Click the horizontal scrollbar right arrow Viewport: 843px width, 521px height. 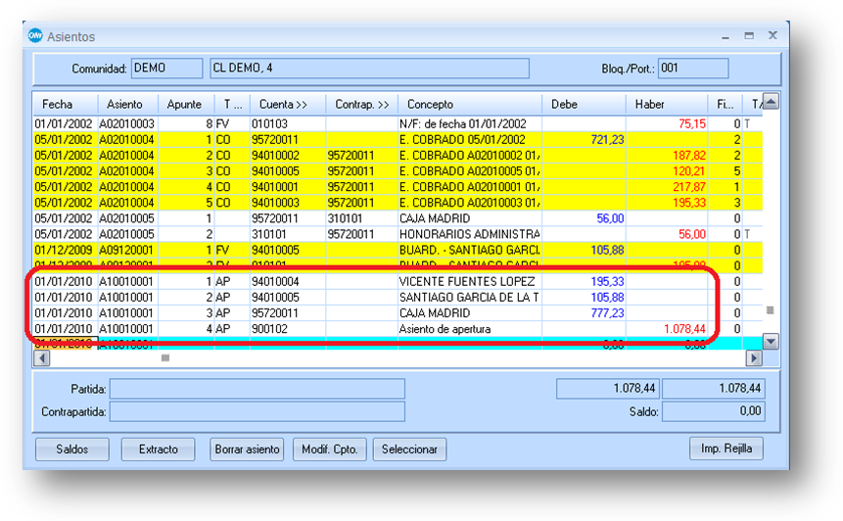(753, 358)
